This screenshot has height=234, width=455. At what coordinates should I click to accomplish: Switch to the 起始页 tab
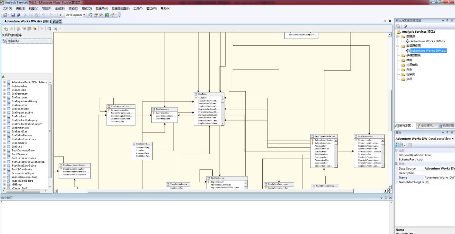57,21
